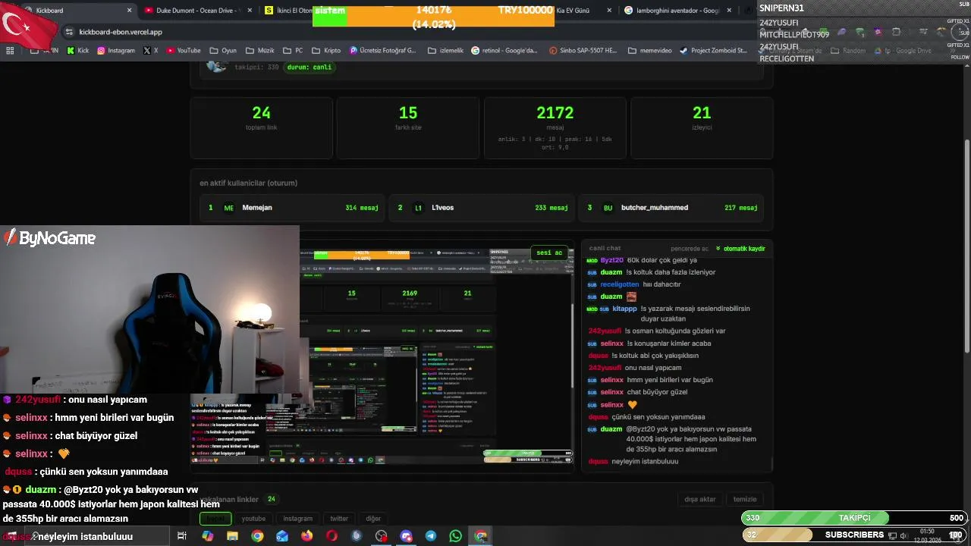Viewport: 971px width, 546px height.
Task: Select the 'instagram' link filter
Action: tap(297, 519)
